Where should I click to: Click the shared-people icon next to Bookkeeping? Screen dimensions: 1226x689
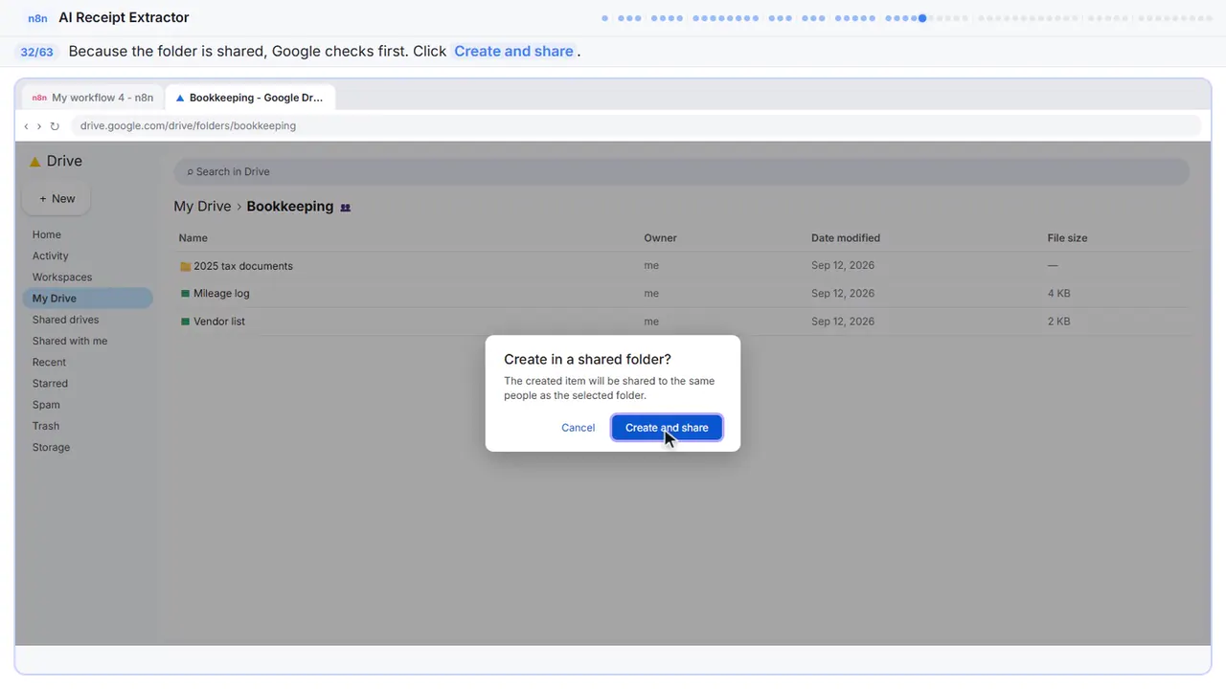(x=346, y=207)
